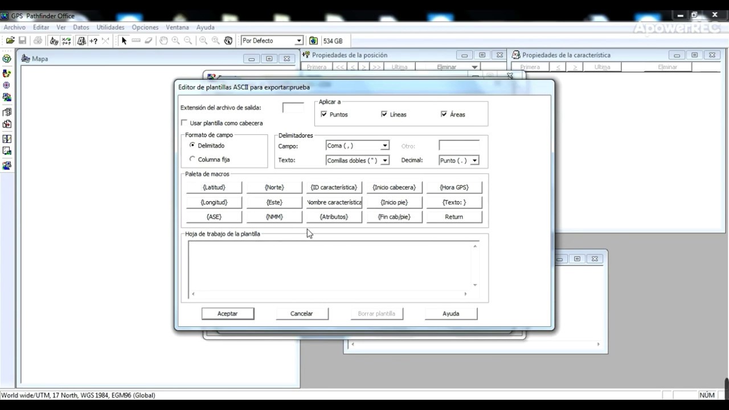Insert the {Norte} macro
This screenshot has width=729, height=410.
(x=275, y=187)
